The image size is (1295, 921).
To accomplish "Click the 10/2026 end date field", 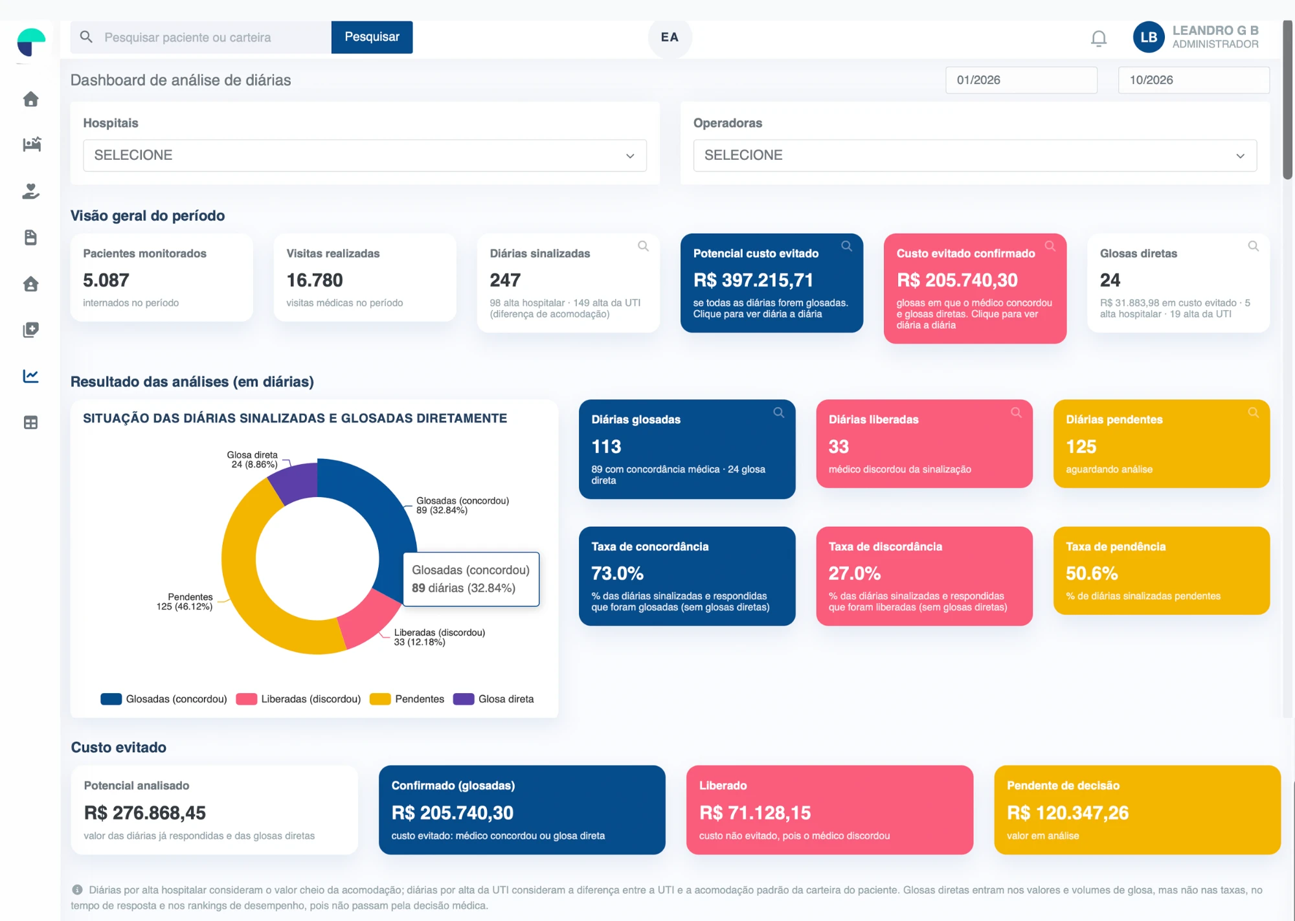I will point(1193,80).
